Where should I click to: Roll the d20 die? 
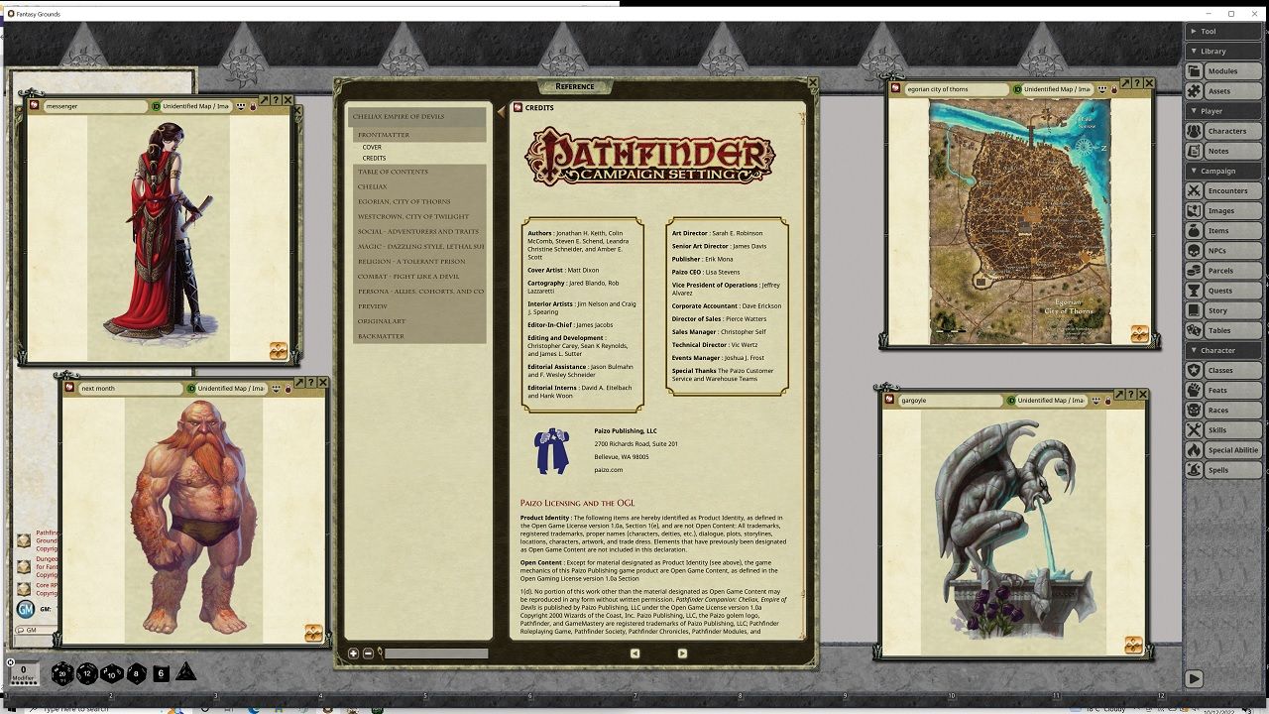click(62, 674)
